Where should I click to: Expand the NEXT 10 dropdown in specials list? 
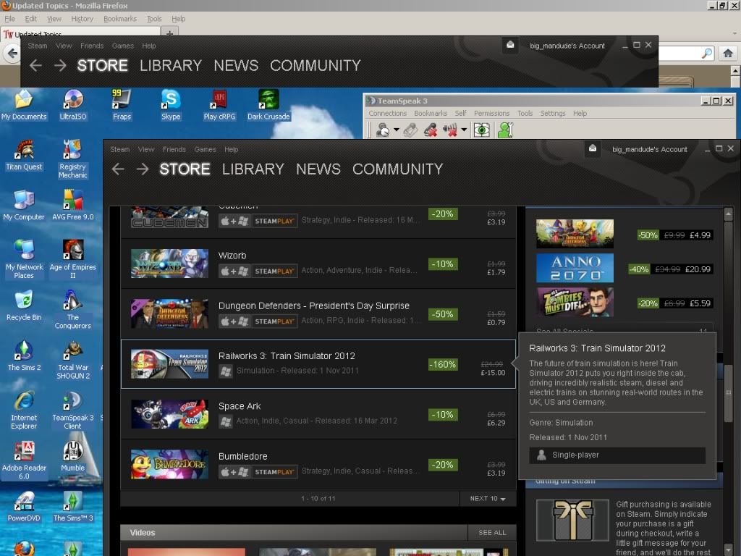488,499
